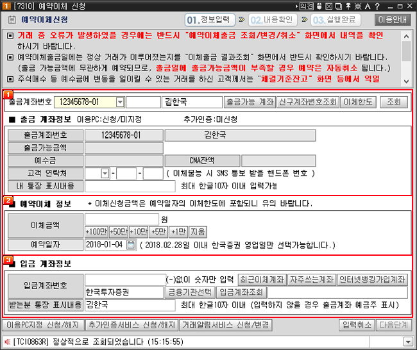
Task: Click the 이체한도 button
Action: [358, 102]
